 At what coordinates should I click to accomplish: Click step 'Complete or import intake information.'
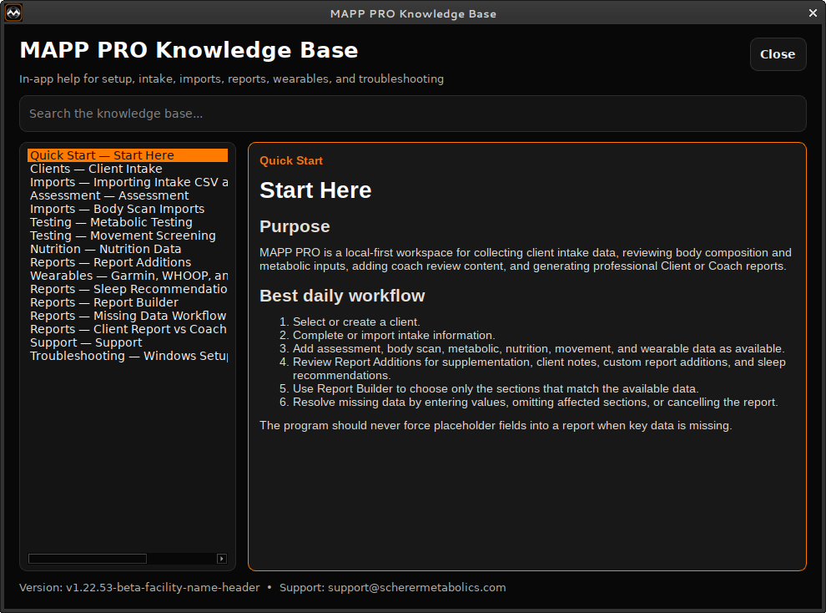[394, 335]
